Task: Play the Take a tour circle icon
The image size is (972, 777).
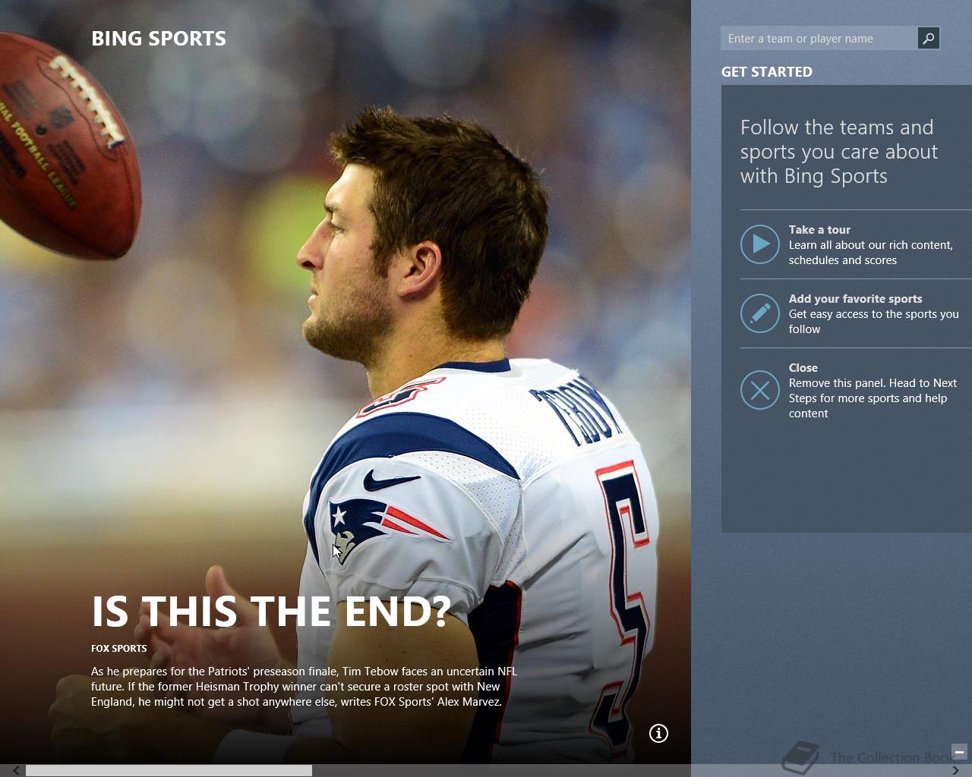Action: pos(760,244)
